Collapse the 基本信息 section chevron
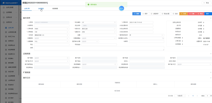This screenshot has width=212, height=103. pyautogui.click(x=211, y=18)
